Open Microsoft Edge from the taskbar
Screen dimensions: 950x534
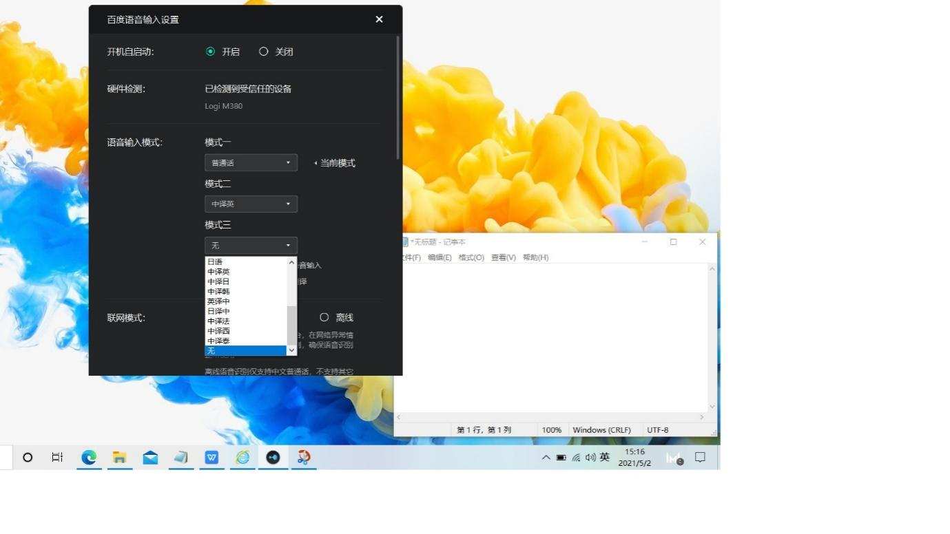pyautogui.click(x=89, y=457)
